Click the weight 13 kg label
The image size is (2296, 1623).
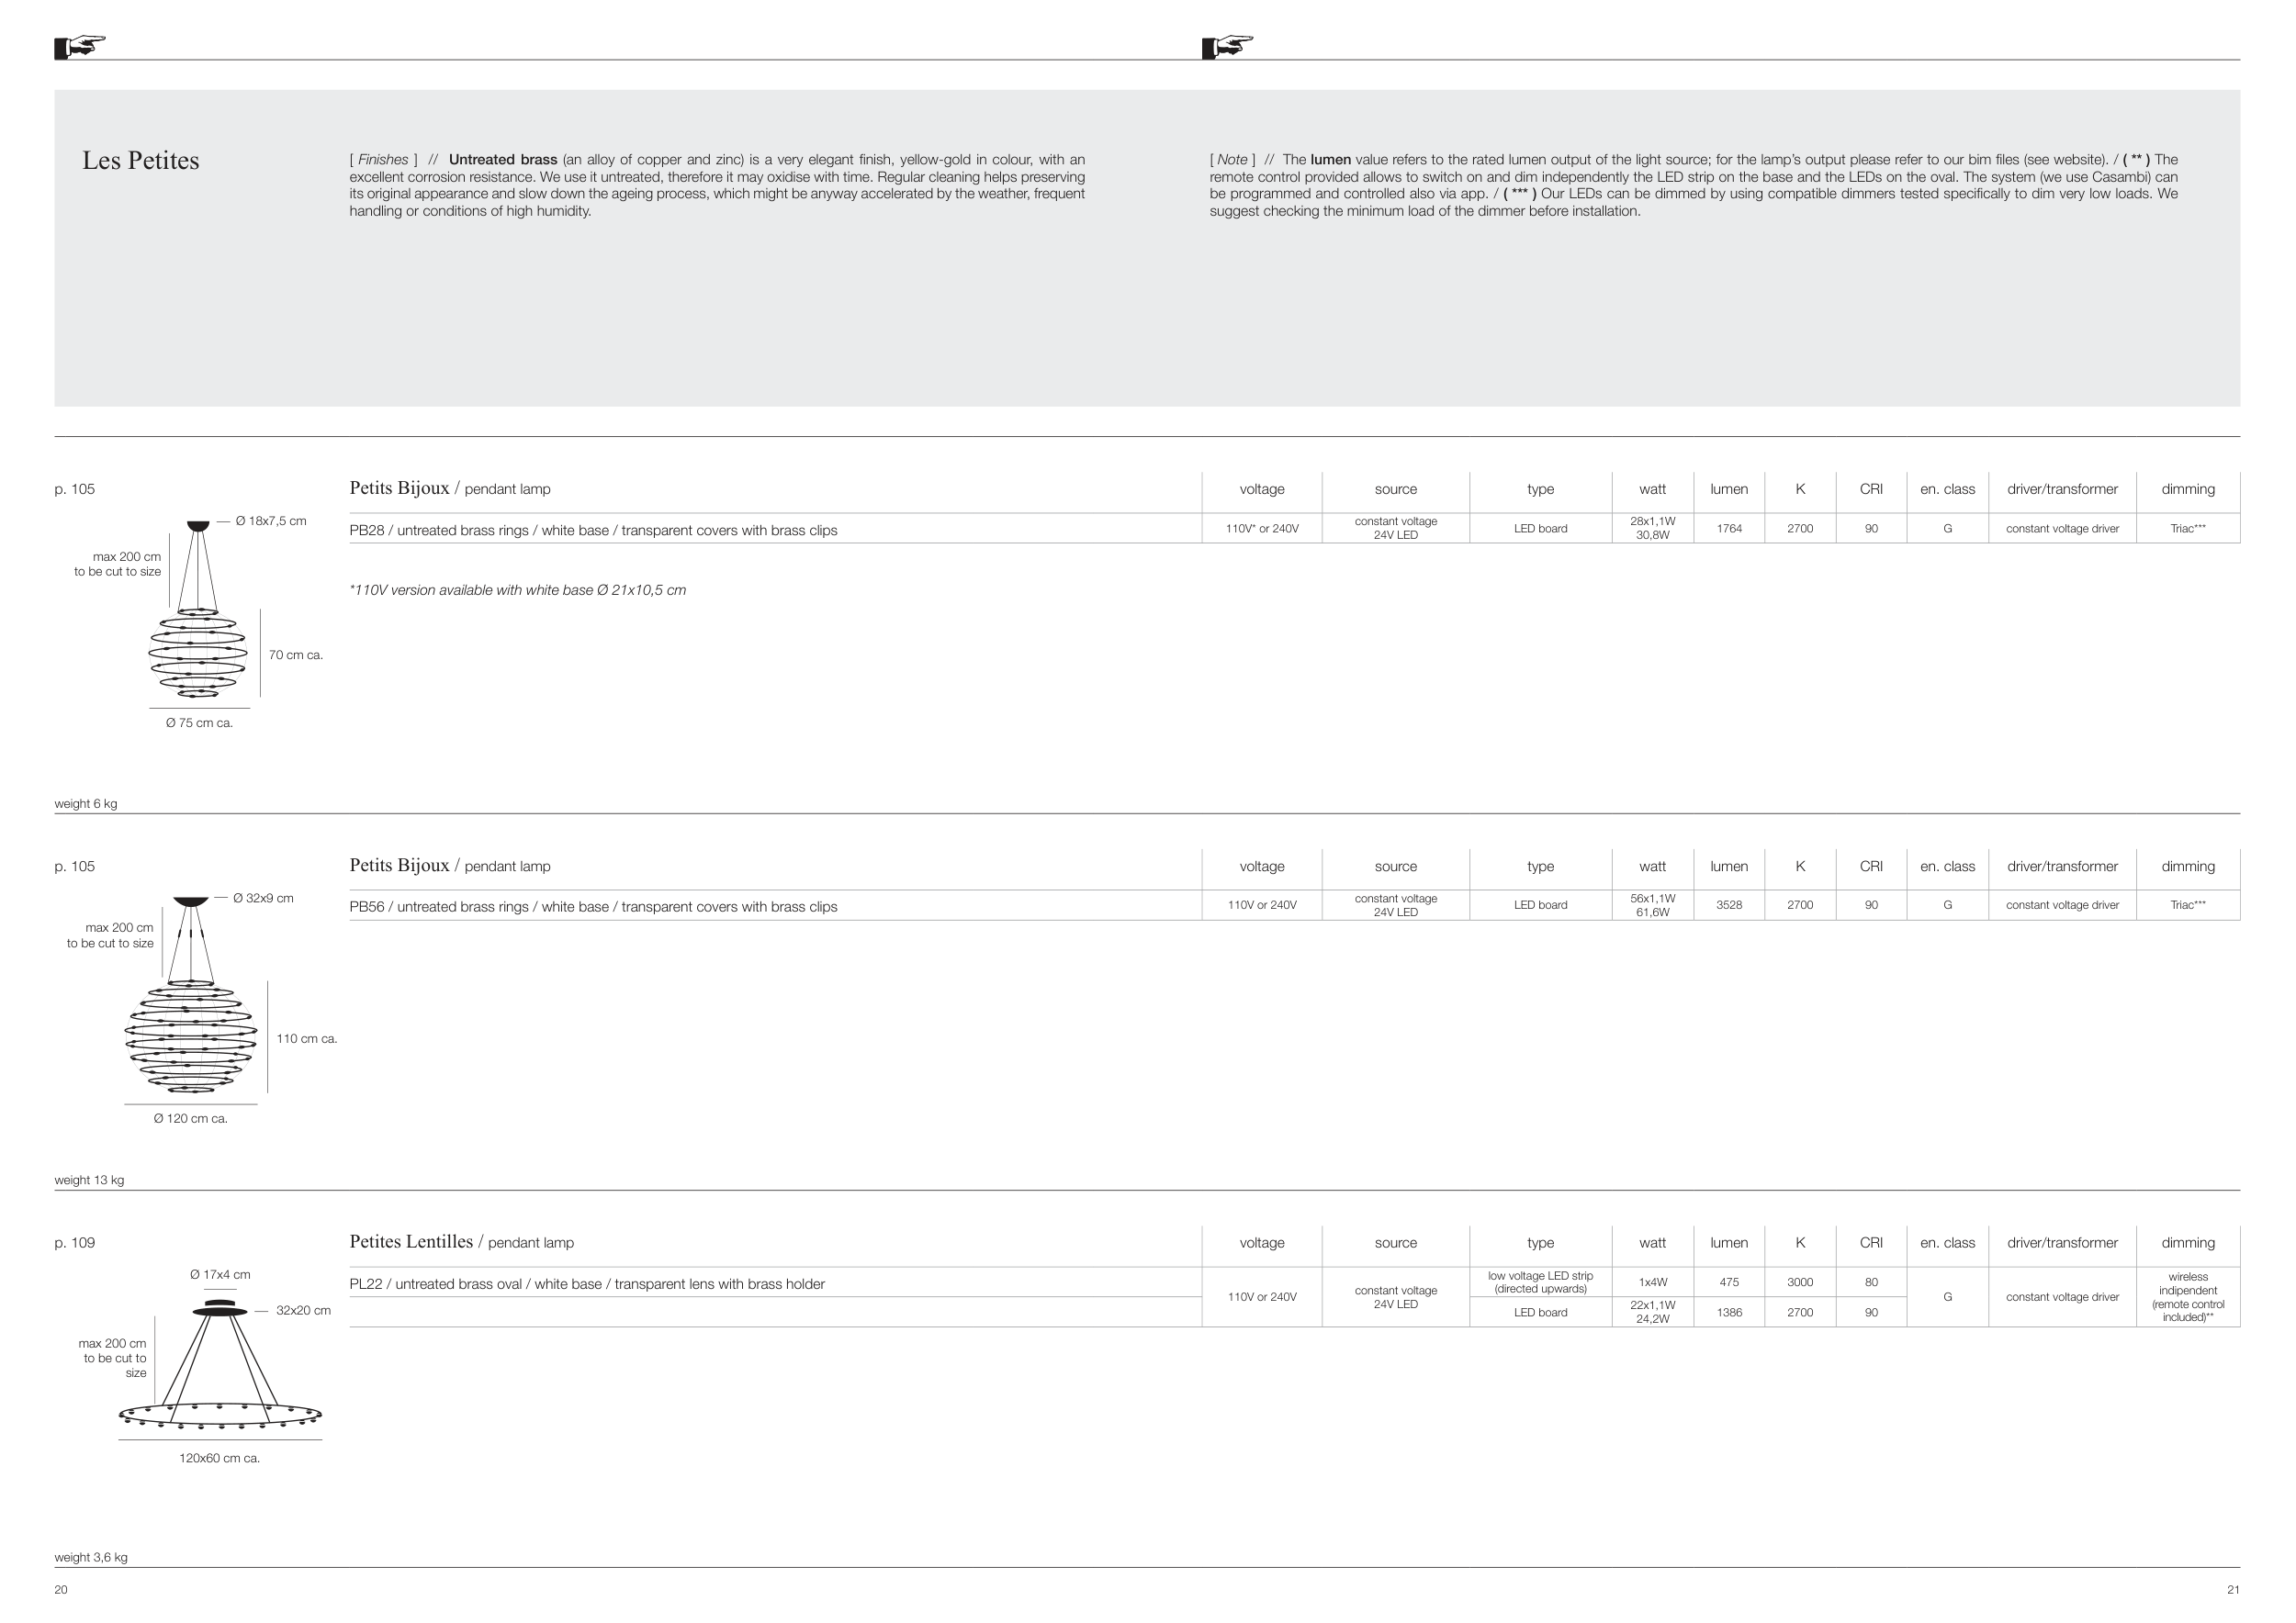point(89,1181)
